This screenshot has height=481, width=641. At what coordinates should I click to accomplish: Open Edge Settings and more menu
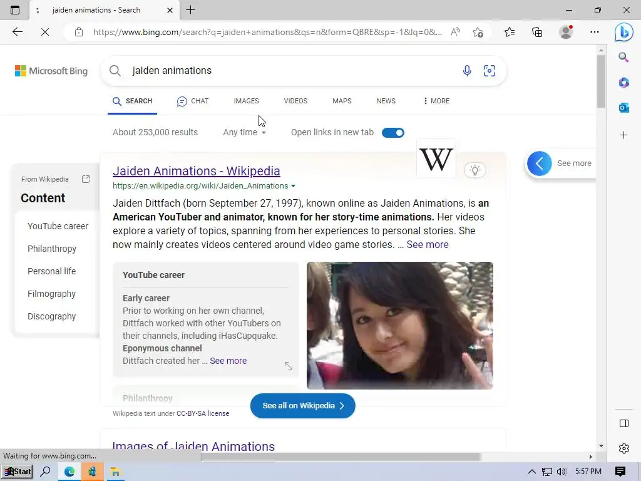tap(595, 32)
